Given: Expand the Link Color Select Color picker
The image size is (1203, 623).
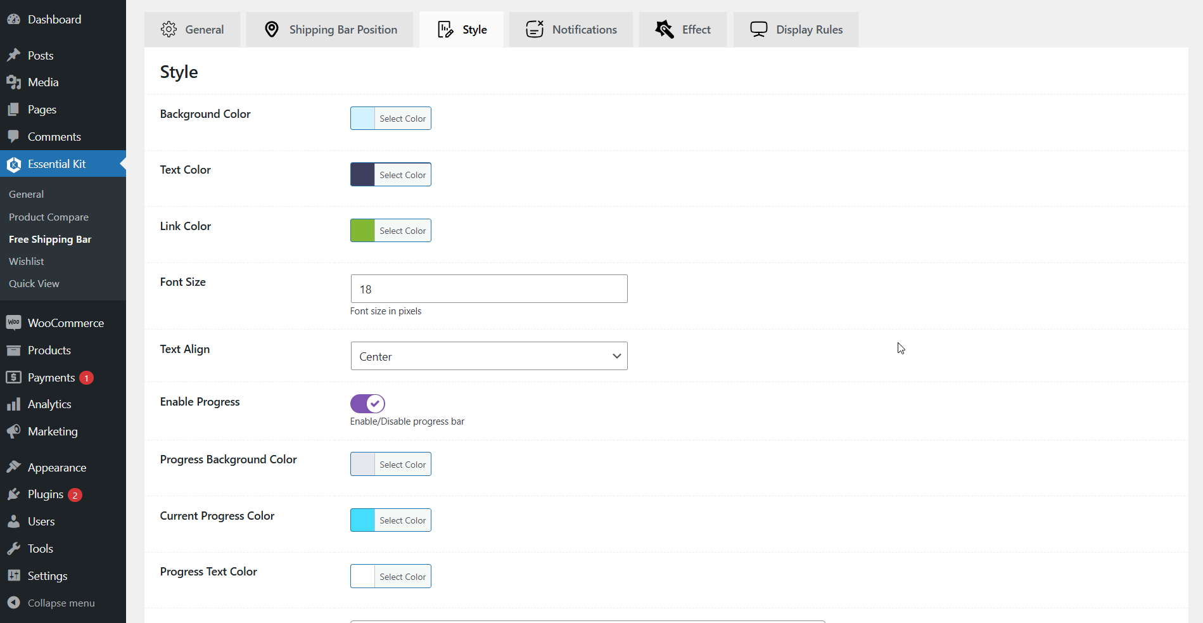Looking at the screenshot, I should coord(402,231).
